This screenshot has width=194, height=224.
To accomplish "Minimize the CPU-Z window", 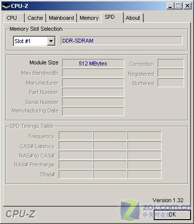I will coord(170,6).
